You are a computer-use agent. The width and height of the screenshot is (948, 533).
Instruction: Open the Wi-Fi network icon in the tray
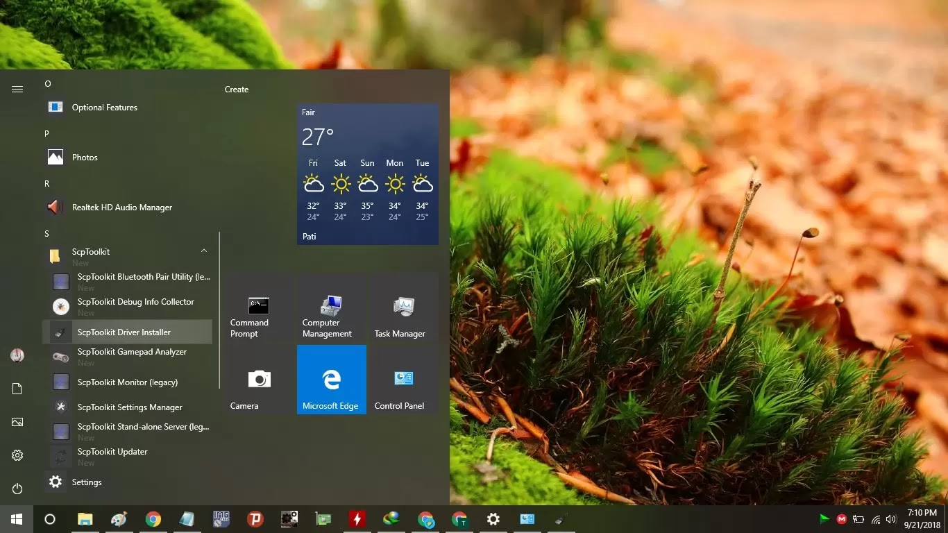point(874,518)
